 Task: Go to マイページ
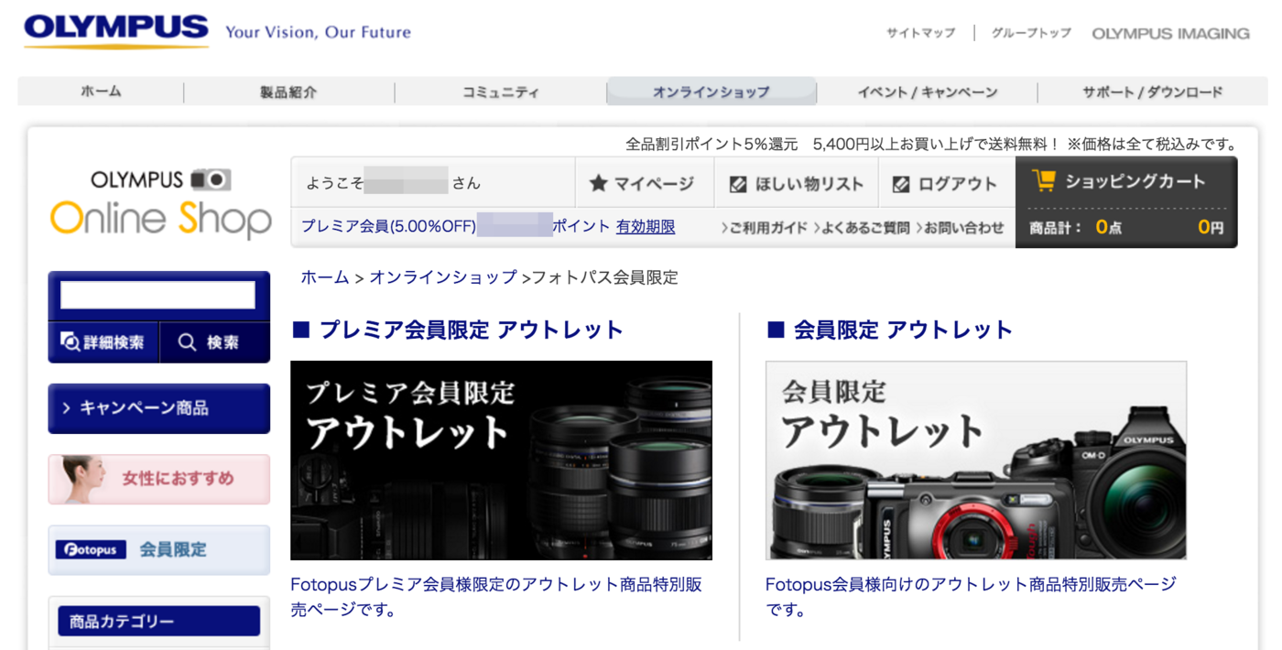tap(644, 183)
